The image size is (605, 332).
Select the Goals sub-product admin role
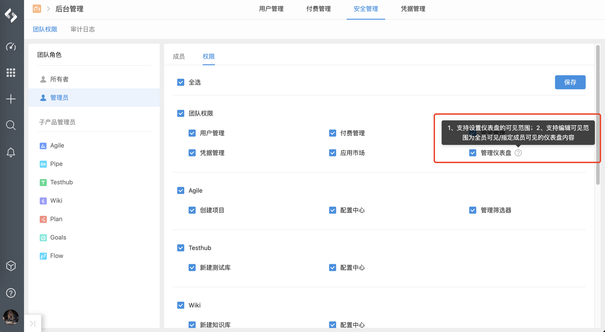(94, 238)
